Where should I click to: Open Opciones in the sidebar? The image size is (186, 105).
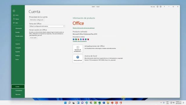[x=18, y=94]
